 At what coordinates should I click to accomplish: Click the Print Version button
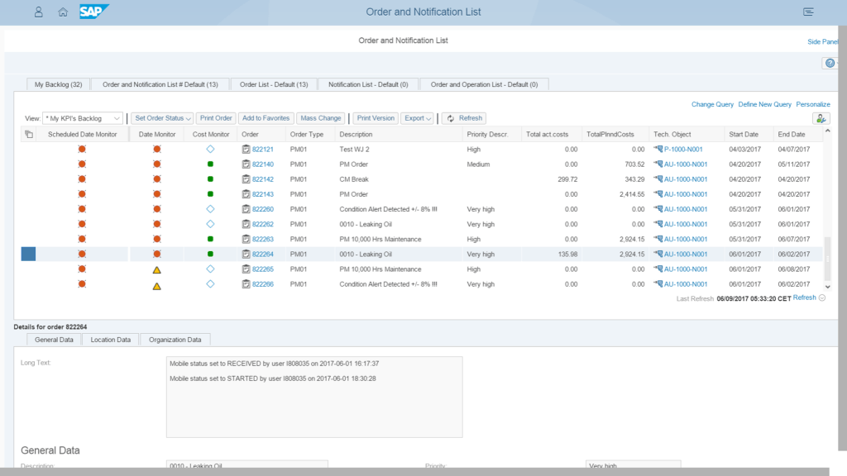tap(376, 118)
